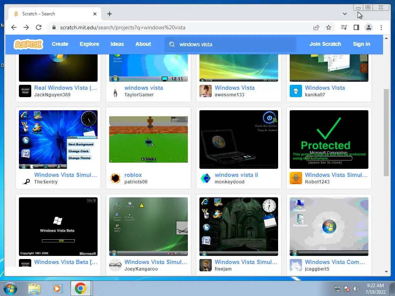Screen dimensions: 395x296
Task: Open media control icon in toolbar
Action: click(344, 27)
